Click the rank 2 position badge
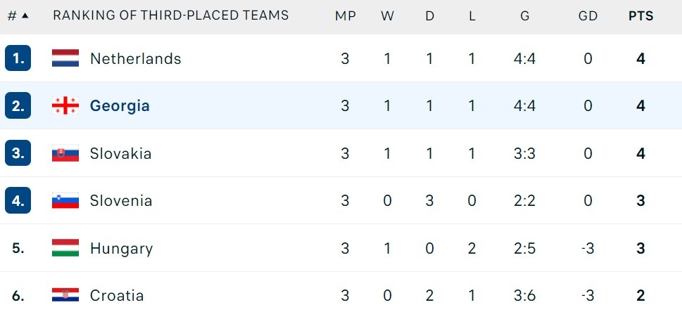The image size is (682, 312). click(18, 106)
